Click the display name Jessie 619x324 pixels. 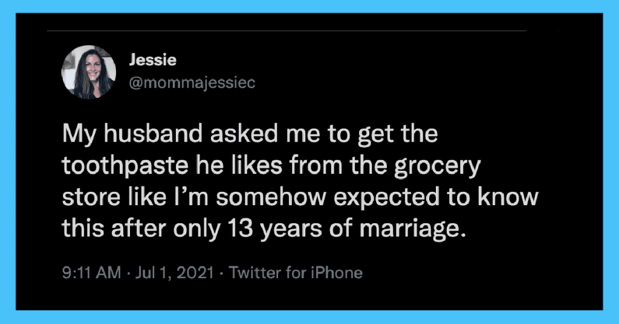(x=153, y=60)
